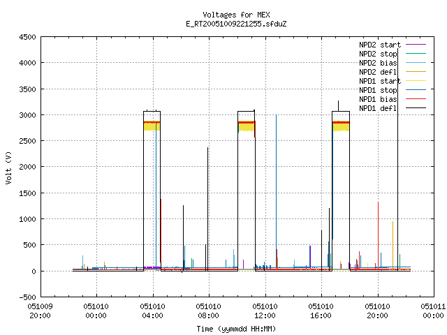447x335 pixels.
Task: Click the 051009 20:00 x-axis label
Action: (41, 311)
